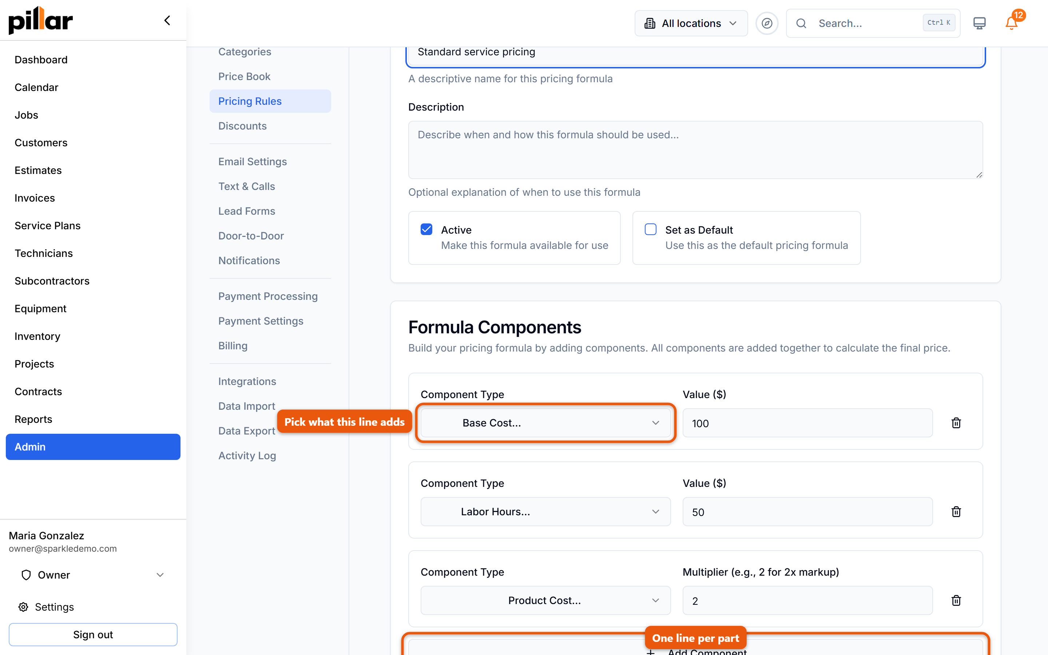Enable the Set as Default checkbox
Image resolution: width=1048 pixels, height=655 pixels.
coord(651,229)
